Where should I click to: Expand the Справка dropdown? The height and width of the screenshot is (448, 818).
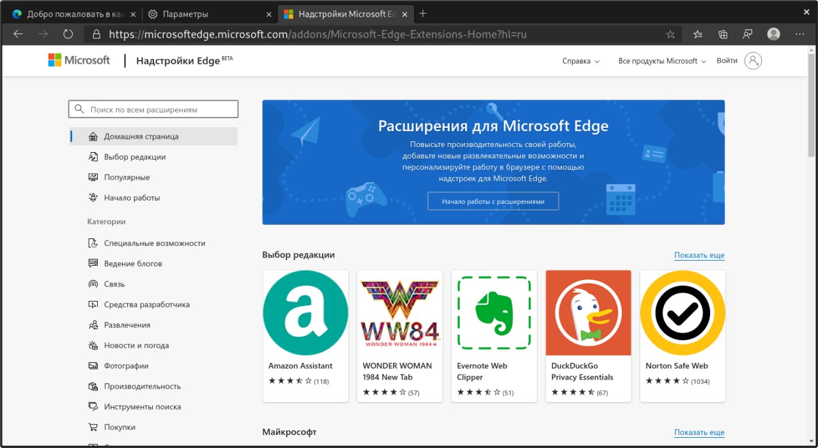581,61
